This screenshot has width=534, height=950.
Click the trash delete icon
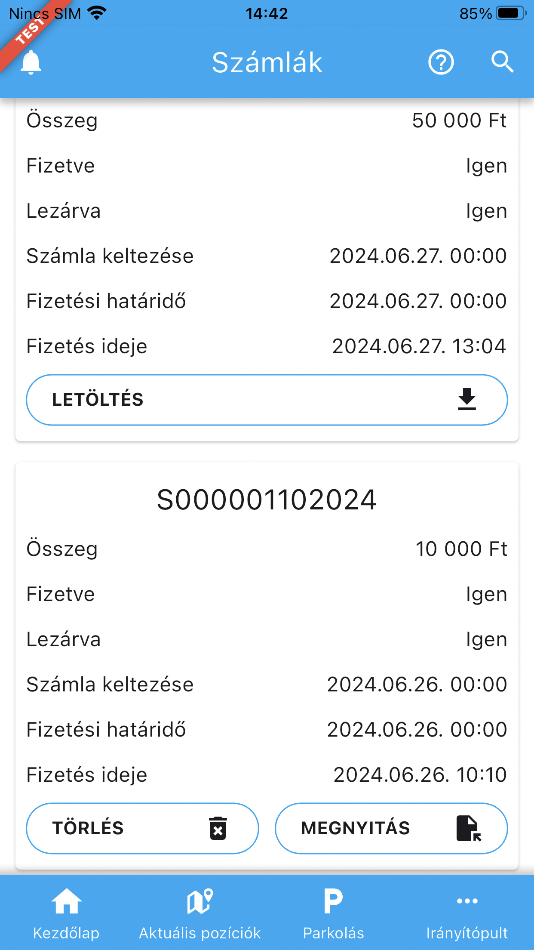click(x=218, y=828)
